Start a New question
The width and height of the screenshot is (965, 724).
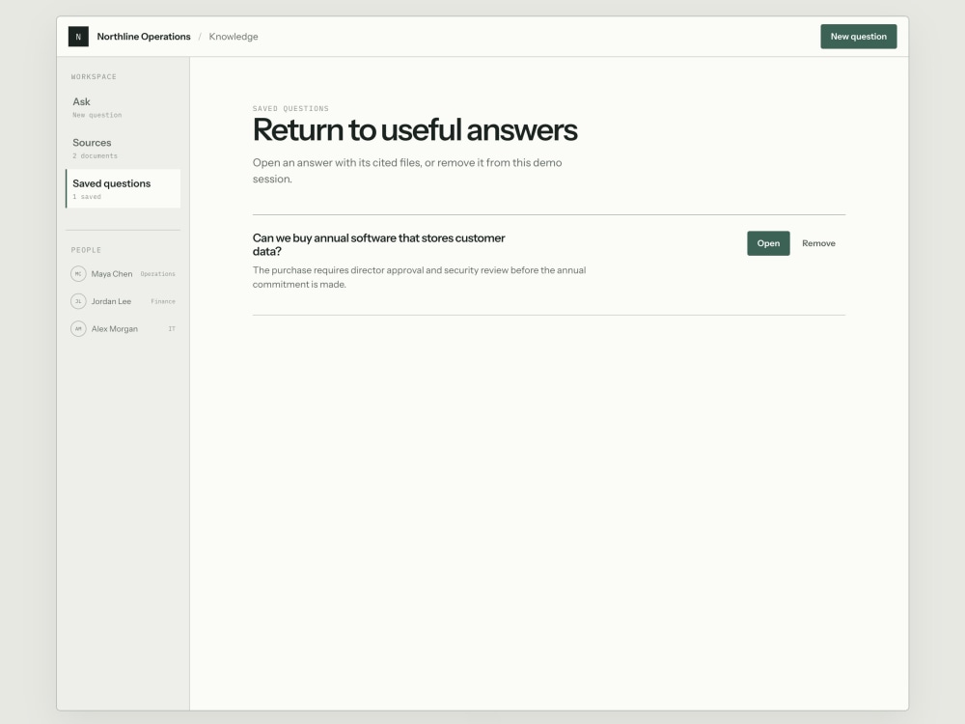coord(858,37)
